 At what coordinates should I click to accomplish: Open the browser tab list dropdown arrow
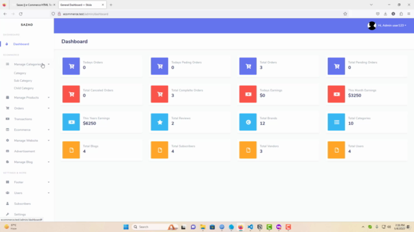point(371,5)
